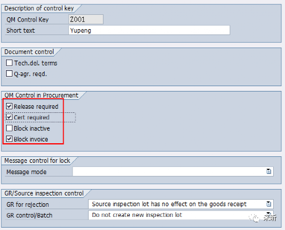The width and height of the screenshot is (285, 230).
Task: Open GR control/Batch dropdown icon
Action: 268,215
